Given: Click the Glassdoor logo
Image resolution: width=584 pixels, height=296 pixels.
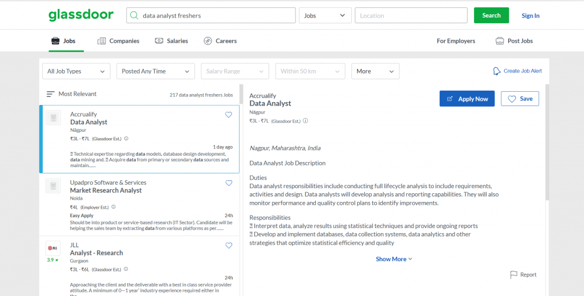Looking at the screenshot, I should click(x=81, y=15).
